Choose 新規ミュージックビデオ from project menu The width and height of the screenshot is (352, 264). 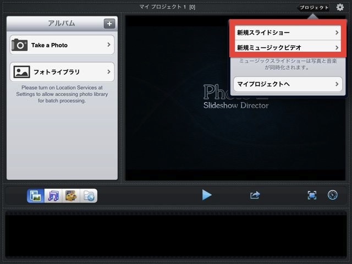288,47
